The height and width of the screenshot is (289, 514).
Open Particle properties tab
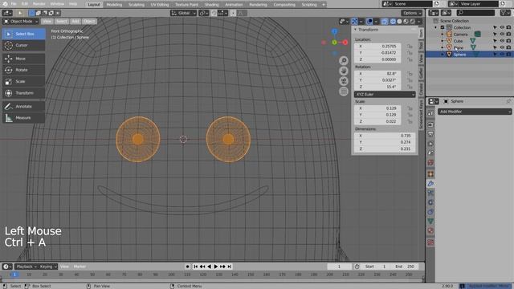tap(430, 193)
